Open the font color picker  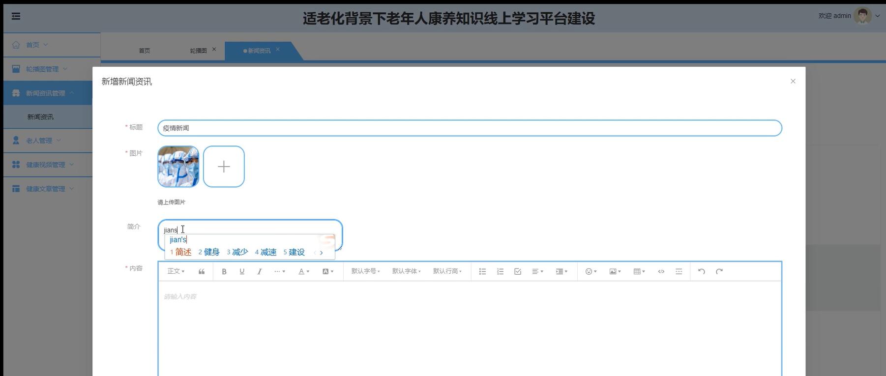(304, 271)
